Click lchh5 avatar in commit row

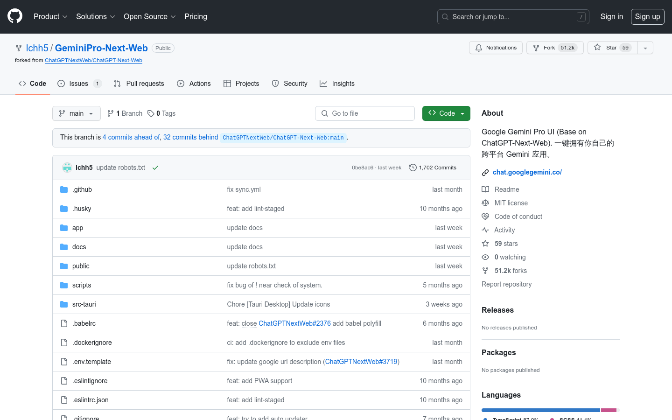tap(67, 168)
